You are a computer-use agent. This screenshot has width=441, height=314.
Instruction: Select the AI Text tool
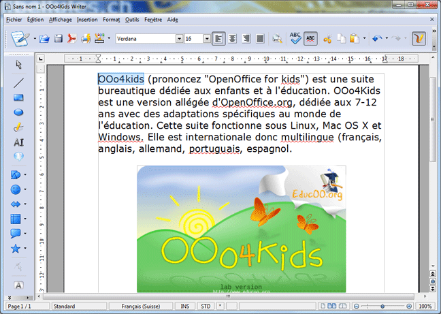coord(18,142)
